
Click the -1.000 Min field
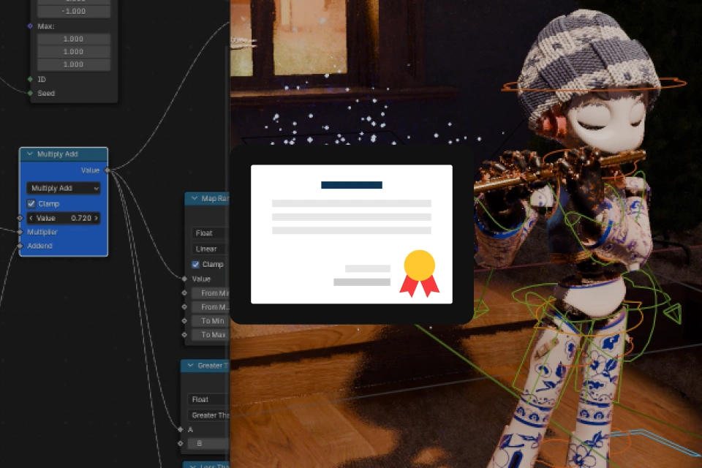coord(73,11)
